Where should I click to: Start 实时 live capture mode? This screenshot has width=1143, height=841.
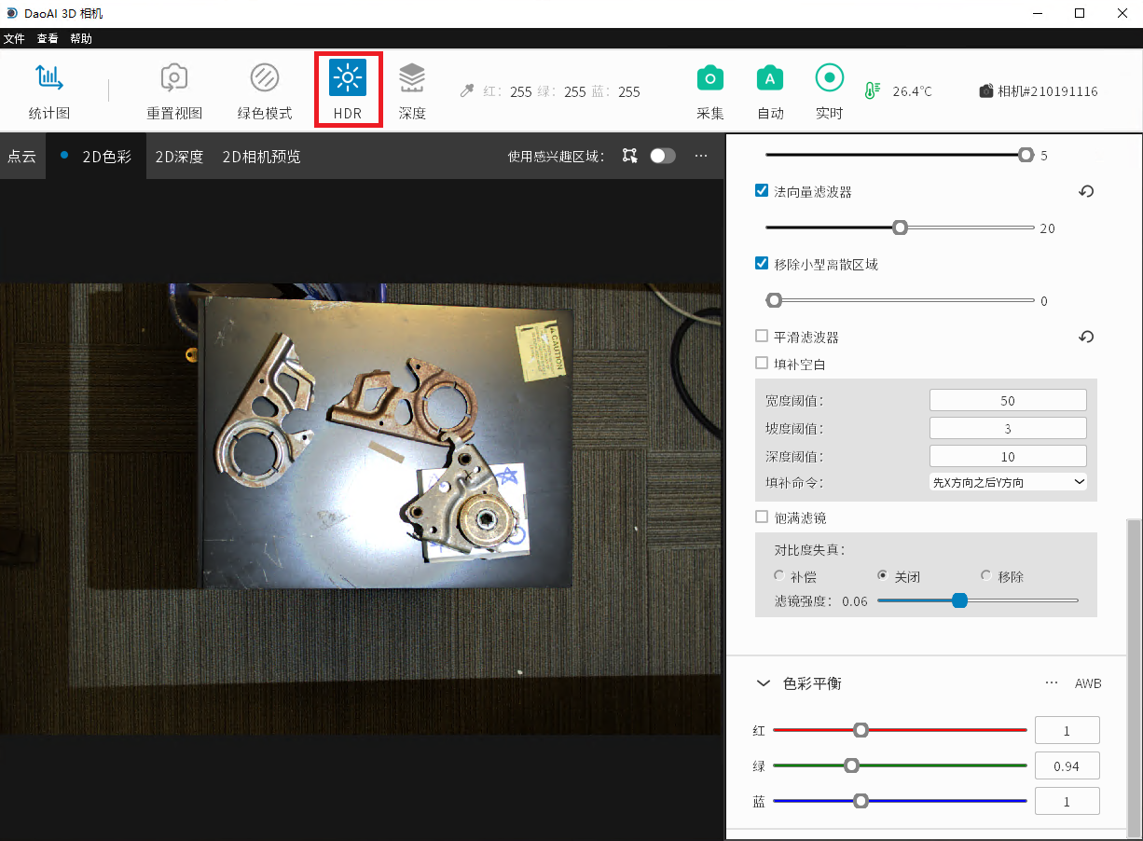click(829, 78)
